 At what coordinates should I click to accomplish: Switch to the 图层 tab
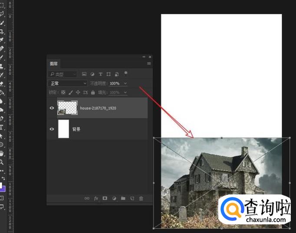click(x=54, y=64)
